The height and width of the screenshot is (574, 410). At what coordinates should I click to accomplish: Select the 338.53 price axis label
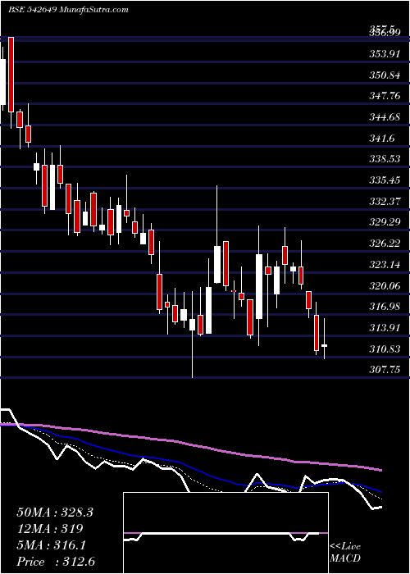pyautogui.click(x=384, y=160)
